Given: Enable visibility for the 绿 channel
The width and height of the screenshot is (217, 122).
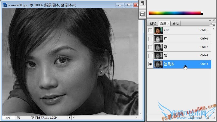Looking at the screenshot, I should [x=150, y=47].
